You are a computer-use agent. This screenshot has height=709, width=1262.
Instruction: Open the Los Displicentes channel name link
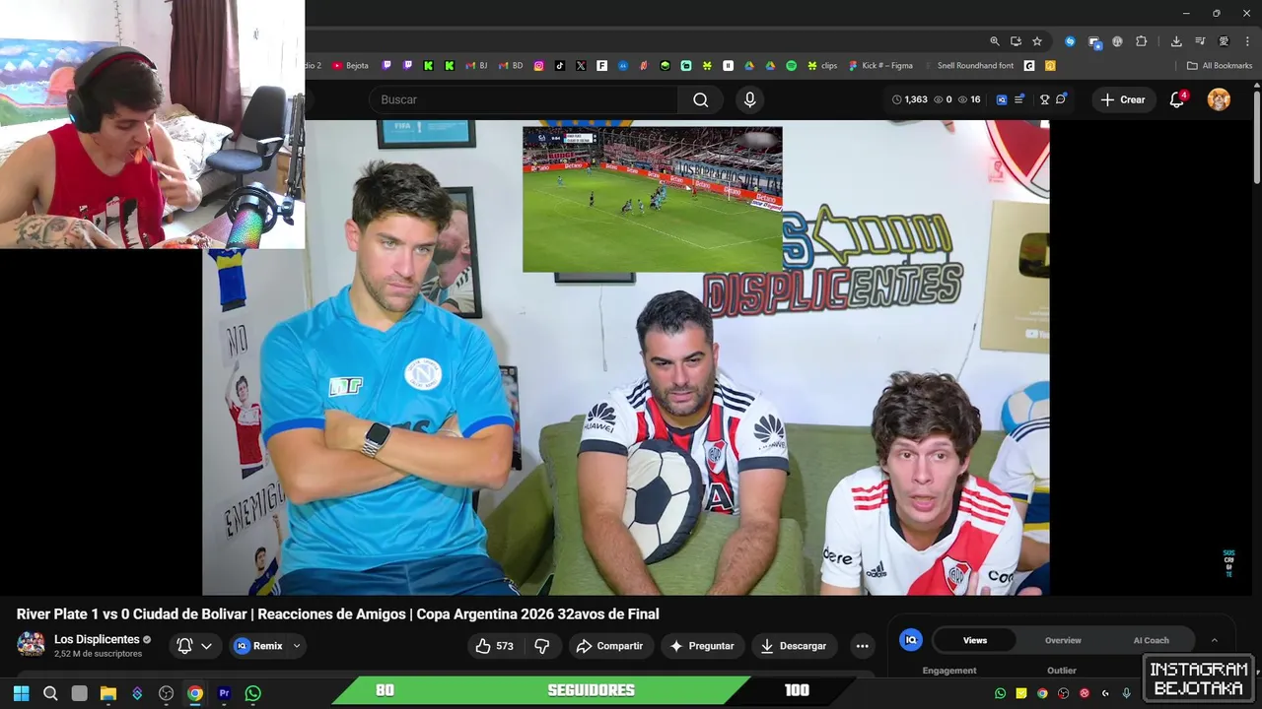pyautogui.click(x=97, y=639)
